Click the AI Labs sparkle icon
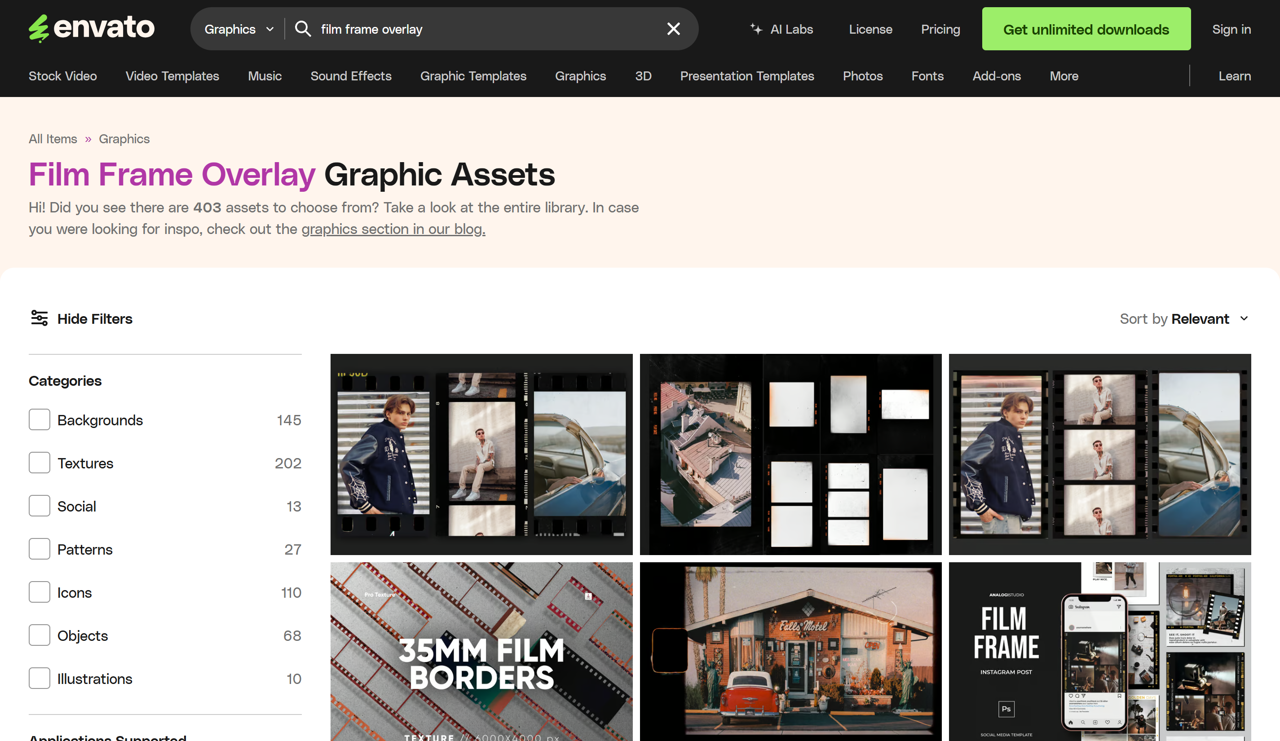1280x741 pixels. (756, 29)
